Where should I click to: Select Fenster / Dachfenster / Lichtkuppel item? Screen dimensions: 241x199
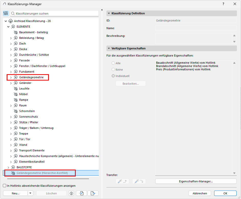[x=42, y=66]
